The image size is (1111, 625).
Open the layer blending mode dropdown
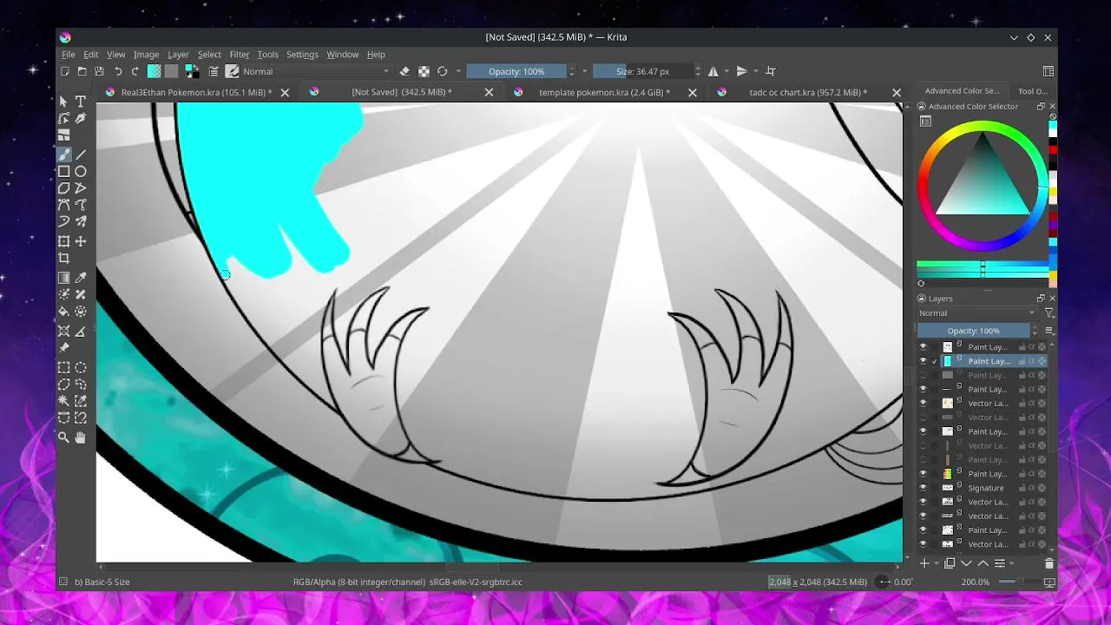tap(977, 313)
